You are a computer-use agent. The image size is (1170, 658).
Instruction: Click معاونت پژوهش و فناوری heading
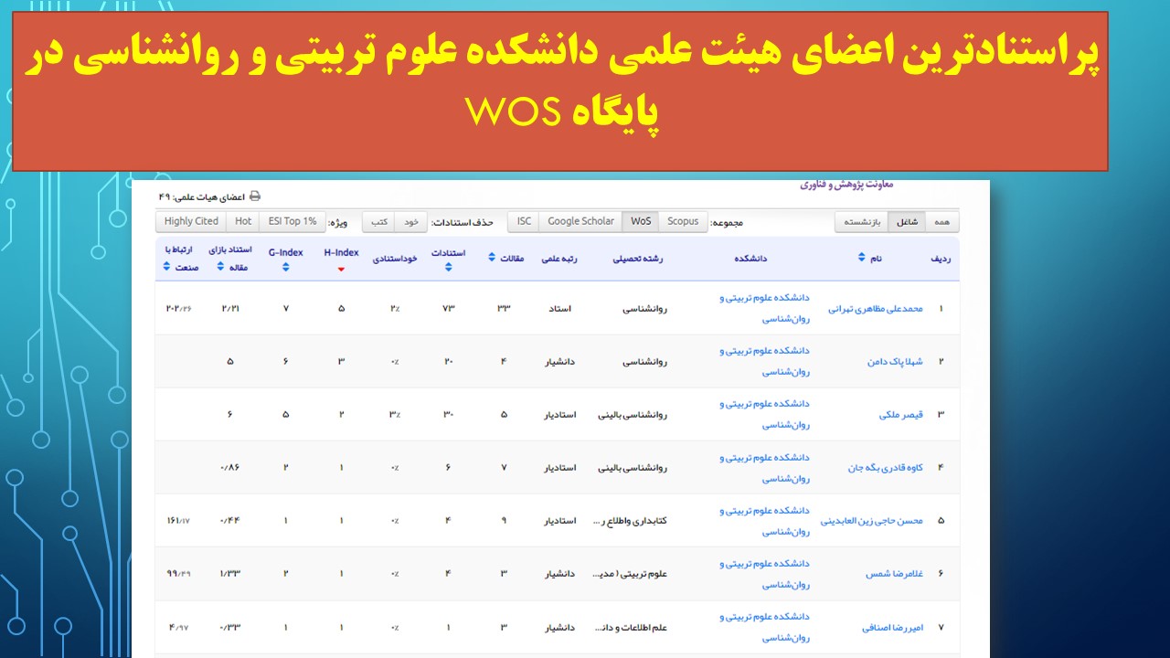point(847,185)
